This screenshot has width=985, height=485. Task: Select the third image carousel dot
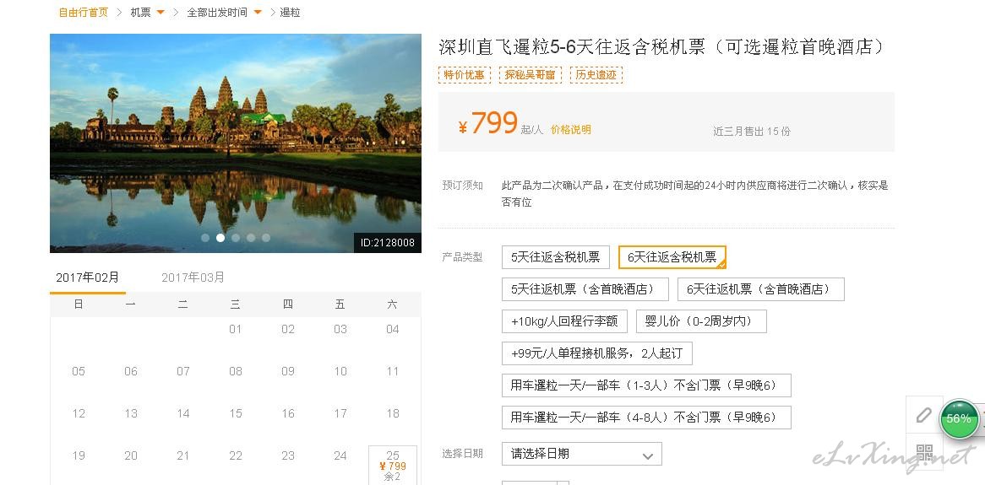236,238
